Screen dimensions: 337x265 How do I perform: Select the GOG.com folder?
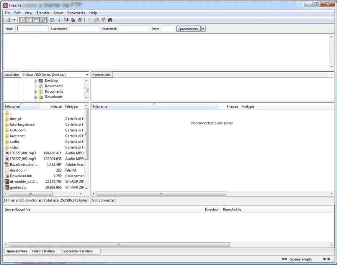[44, 130]
